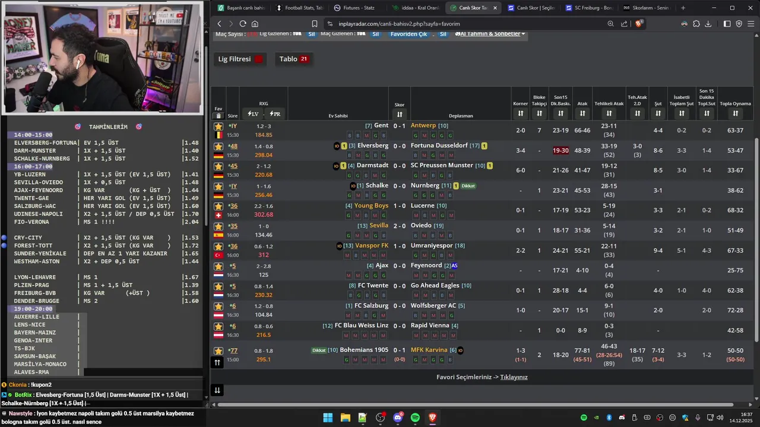Open a new browser tab with plus
This screenshot has width=760, height=427.
(x=683, y=8)
